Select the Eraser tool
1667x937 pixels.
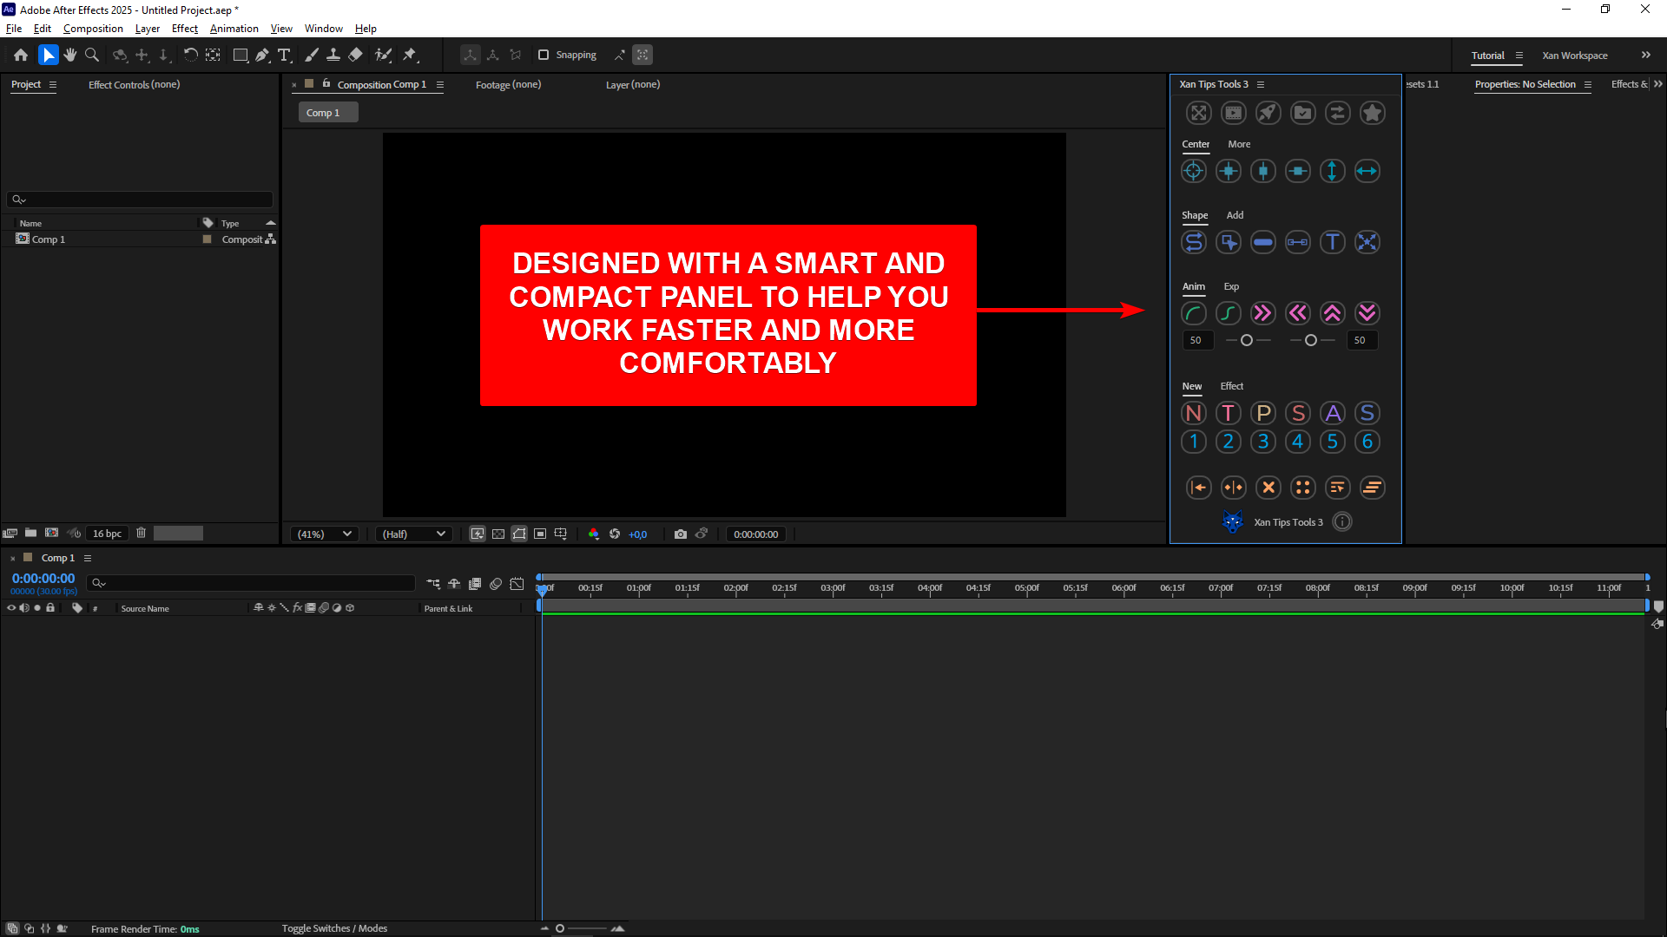pyautogui.click(x=355, y=55)
